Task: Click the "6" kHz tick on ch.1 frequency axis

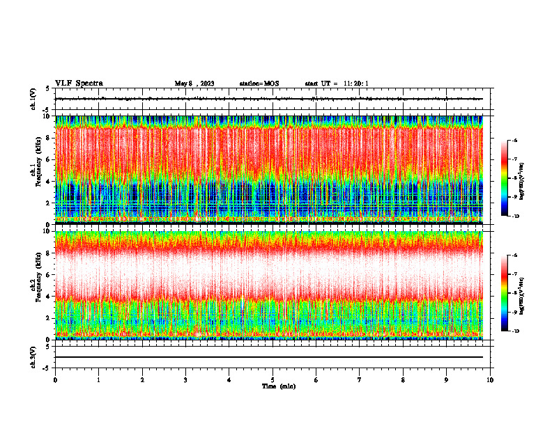Action: pos(49,159)
